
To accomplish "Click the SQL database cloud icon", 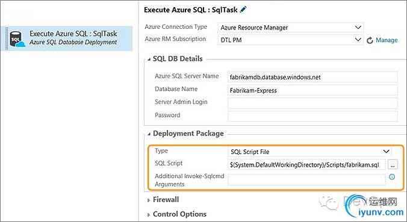I will click(17, 39).
